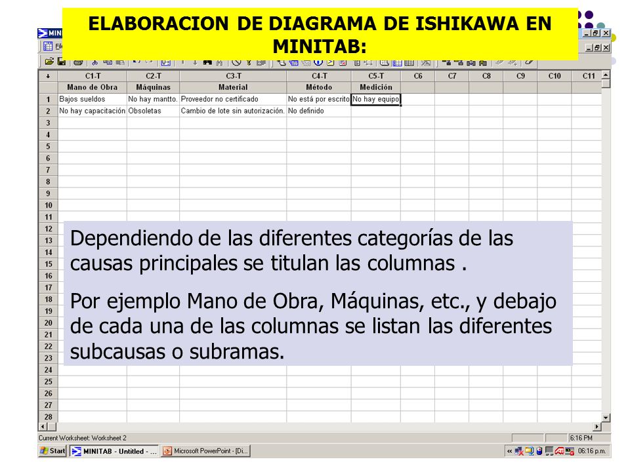Click the Print Window toolbar icon
Screen dimensions: 630x472
pos(78,62)
